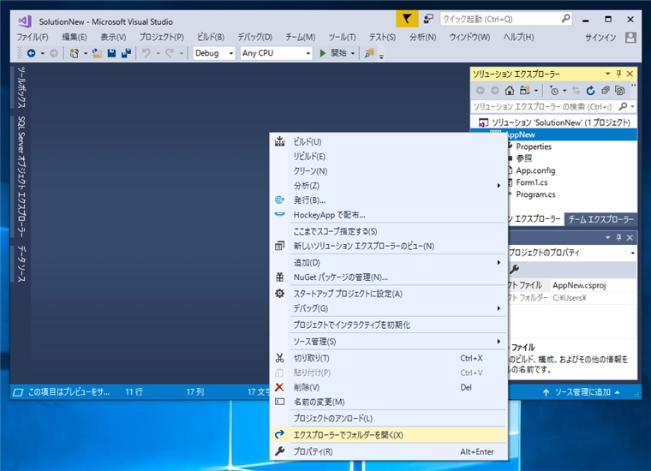Click the notification filter flag icon
Screen dimensions: 651x471
coord(407,19)
